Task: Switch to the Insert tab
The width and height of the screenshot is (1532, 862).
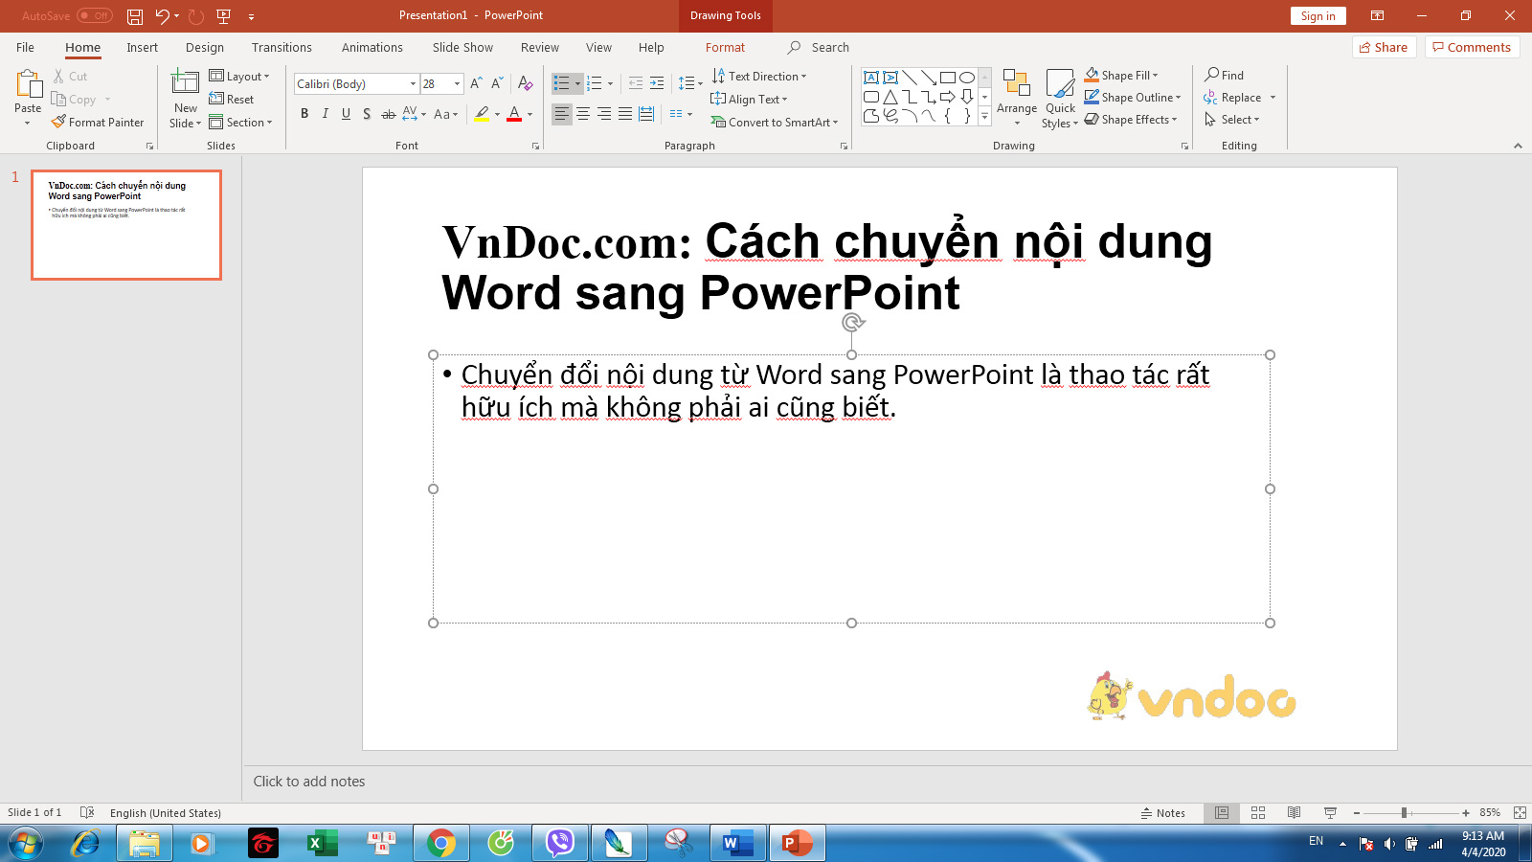Action: (142, 47)
